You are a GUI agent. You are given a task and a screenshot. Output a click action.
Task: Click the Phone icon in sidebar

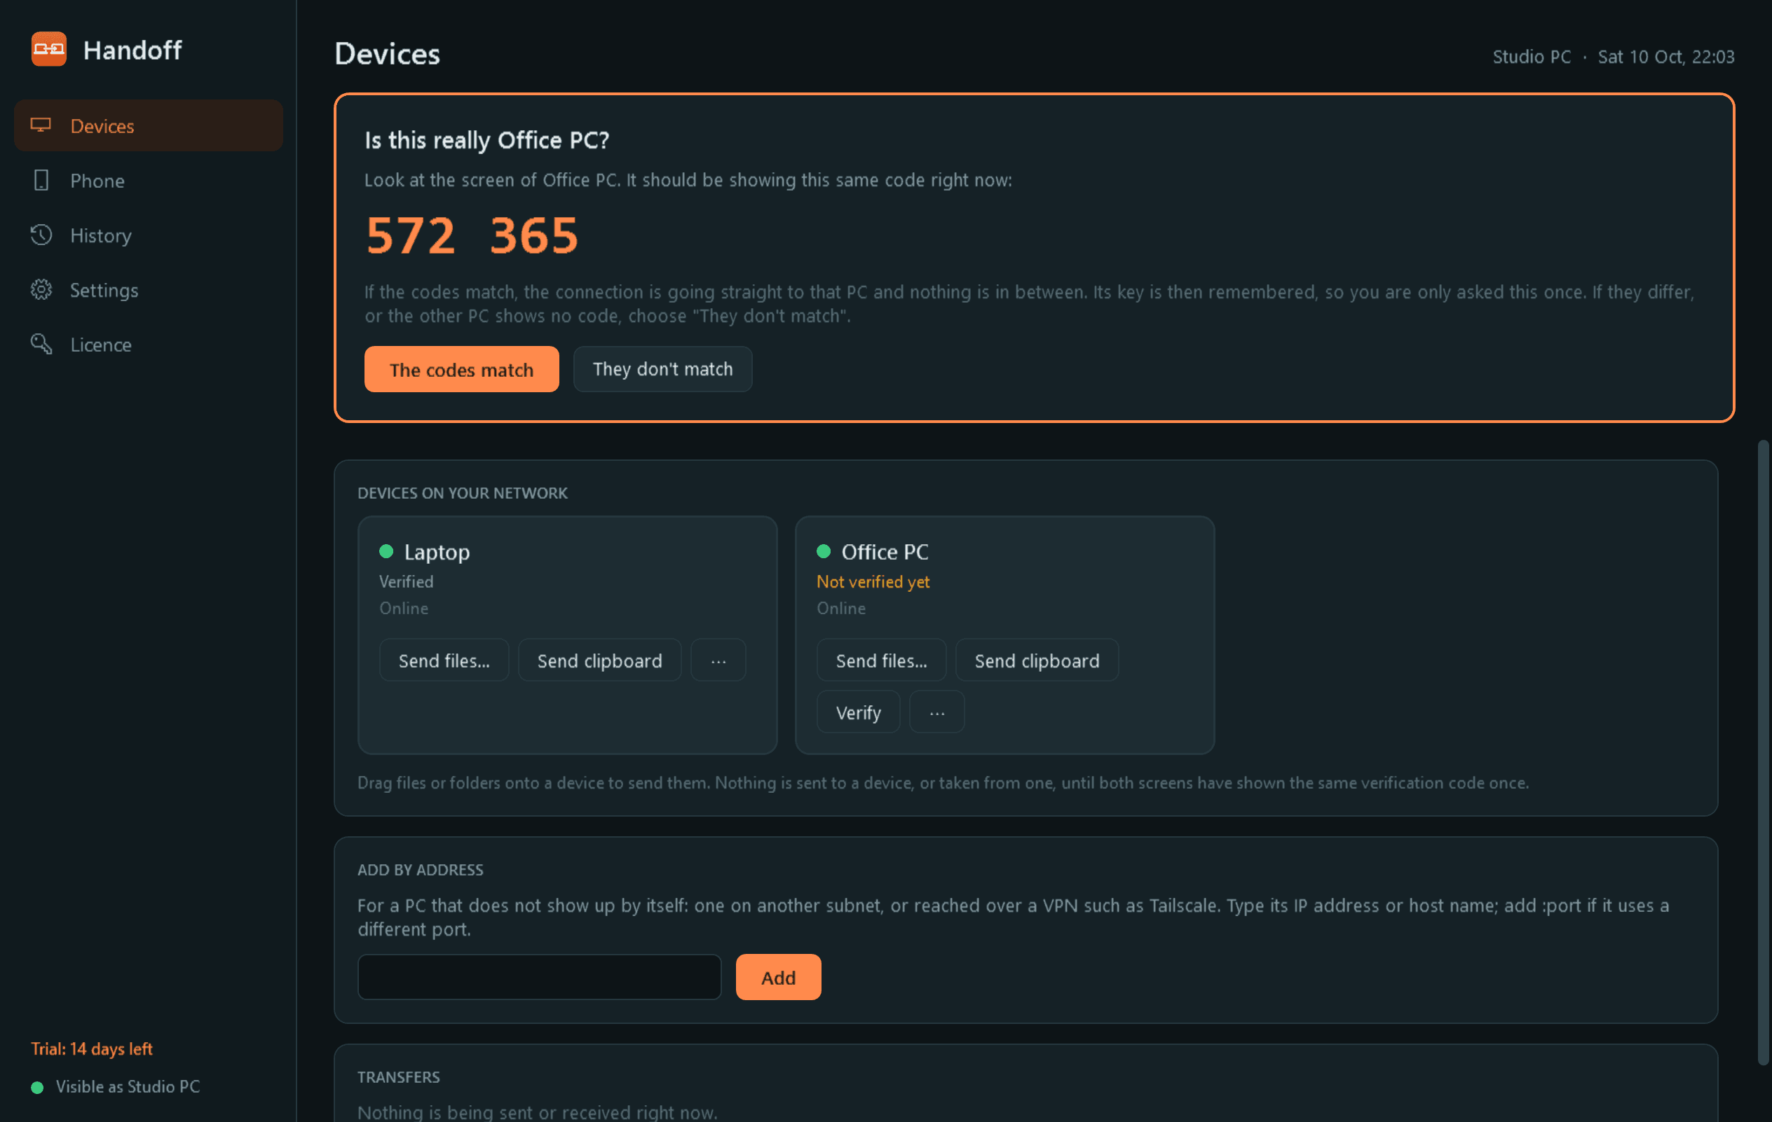[41, 180]
